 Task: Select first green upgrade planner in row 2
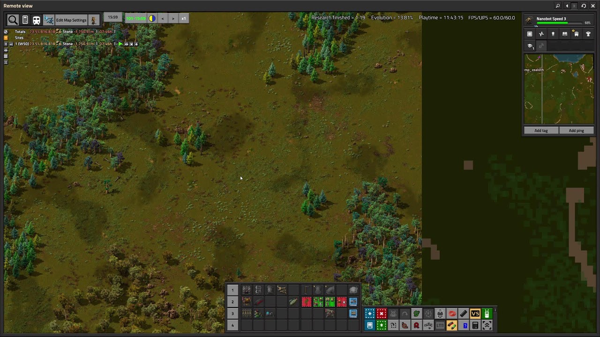(x=318, y=302)
